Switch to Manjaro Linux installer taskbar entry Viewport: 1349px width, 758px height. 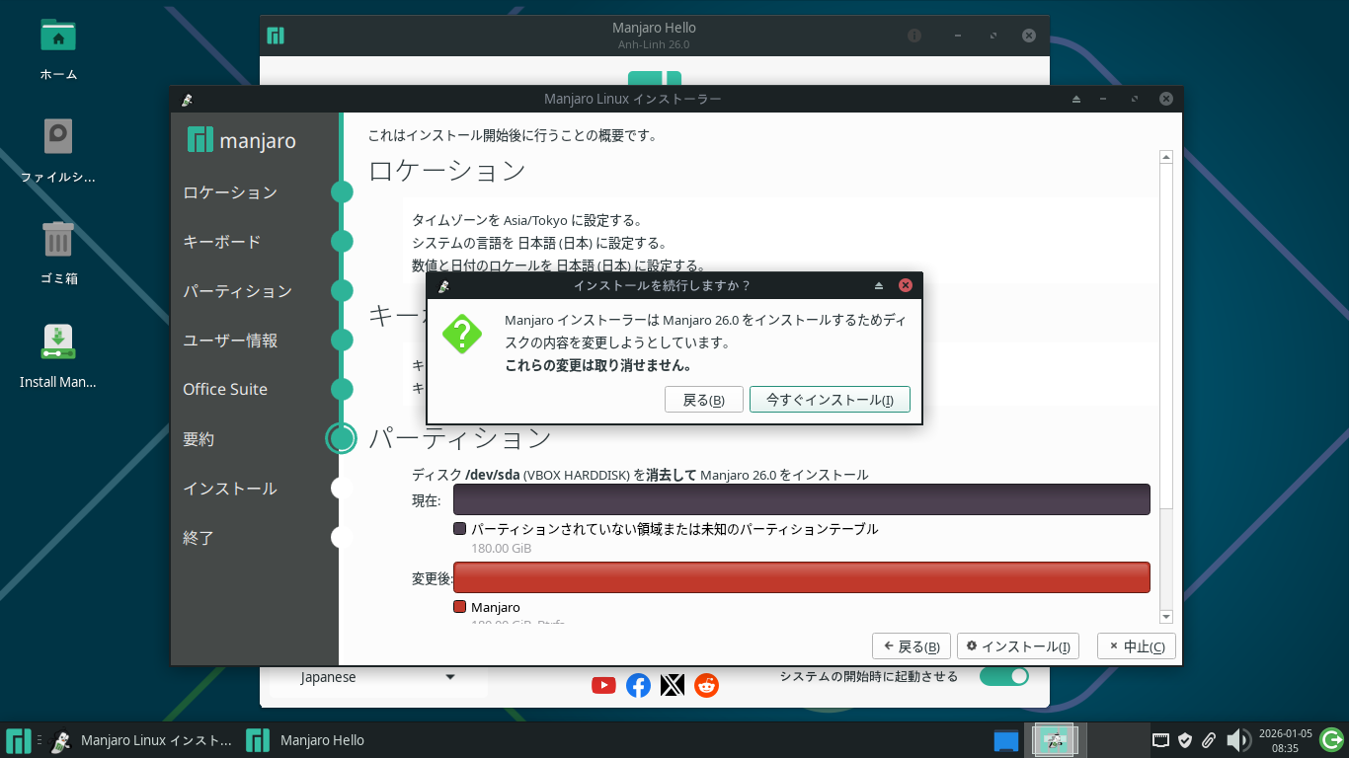(x=141, y=740)
